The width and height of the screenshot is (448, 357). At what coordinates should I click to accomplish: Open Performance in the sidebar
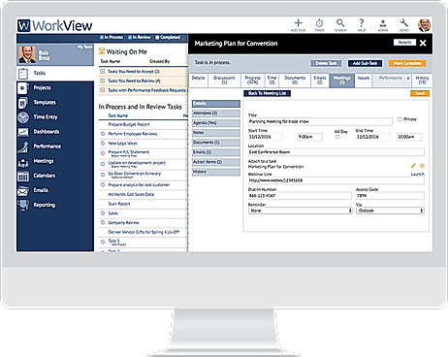(55, 146)
